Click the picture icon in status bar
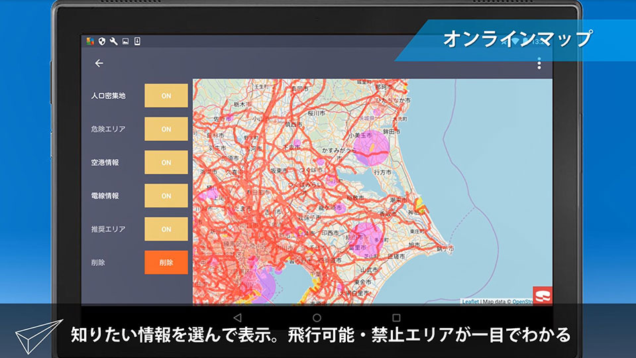 tap(125, 41)
